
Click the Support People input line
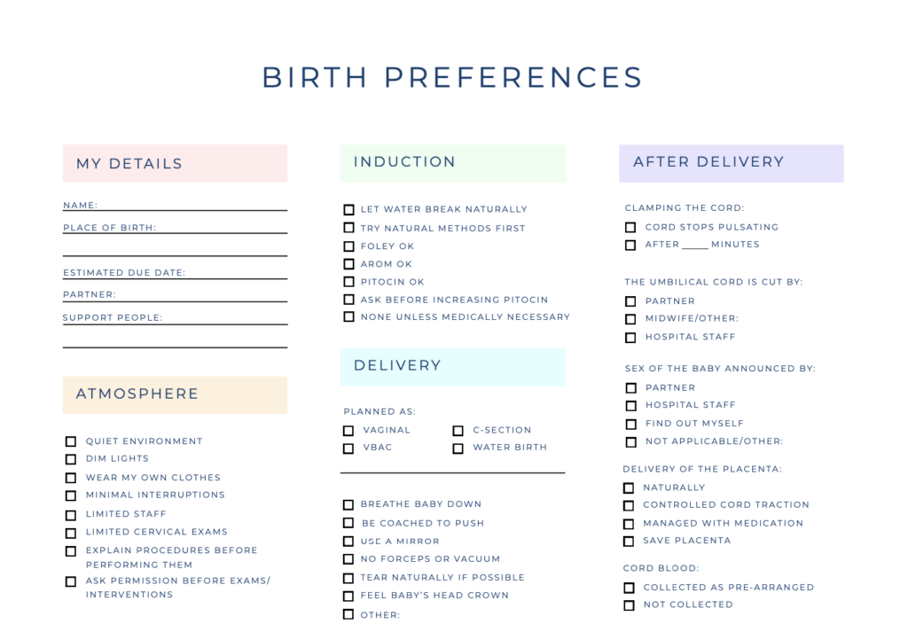coord(175,318)
